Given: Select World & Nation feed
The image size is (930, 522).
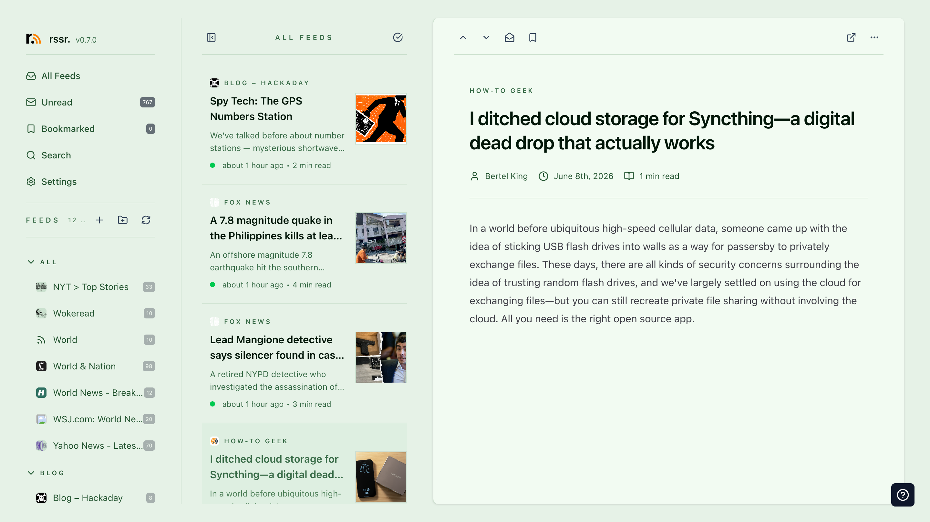Looking at the screenshot, I should tap(95, 366).
